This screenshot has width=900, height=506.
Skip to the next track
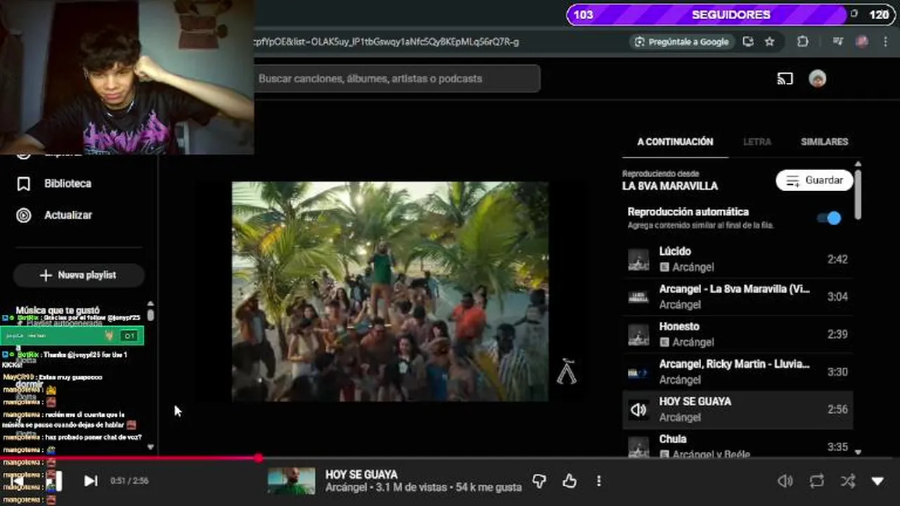point(91,481)
